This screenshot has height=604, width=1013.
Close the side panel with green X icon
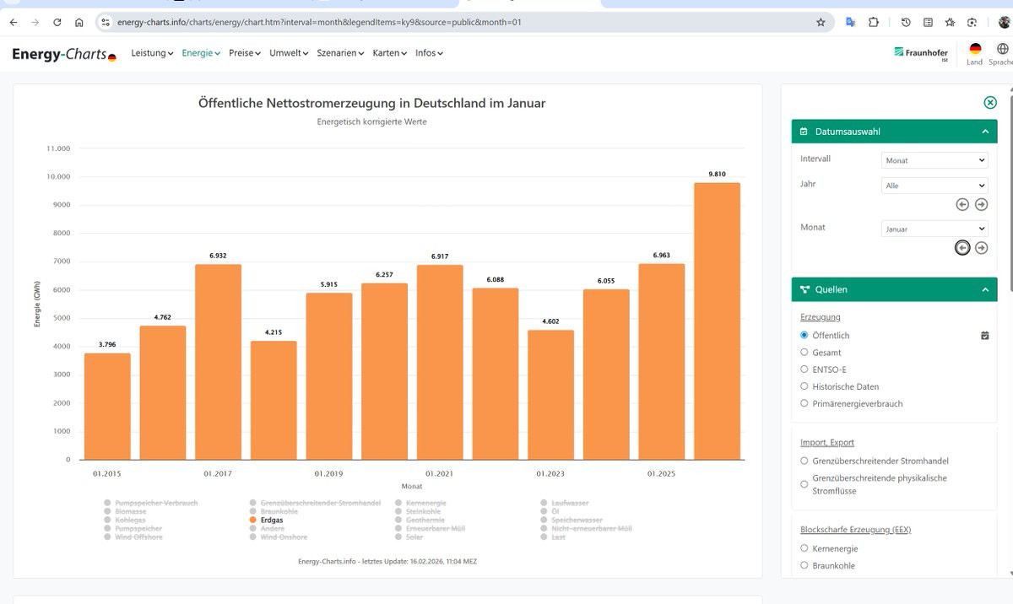coord(990,102)
